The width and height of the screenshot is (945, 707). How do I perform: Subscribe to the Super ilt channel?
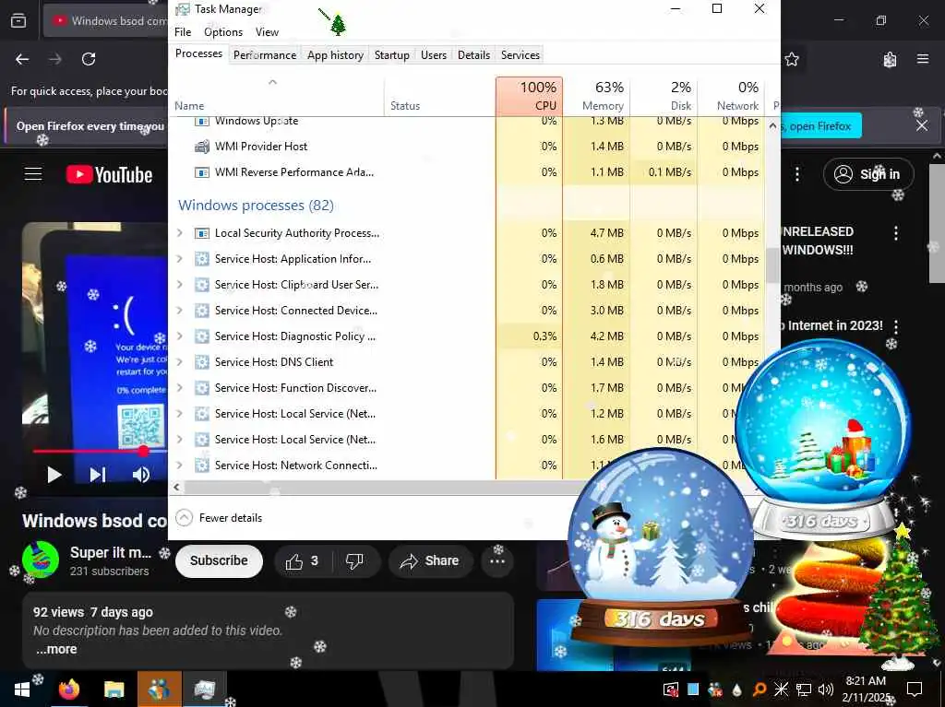click(219, 560)
